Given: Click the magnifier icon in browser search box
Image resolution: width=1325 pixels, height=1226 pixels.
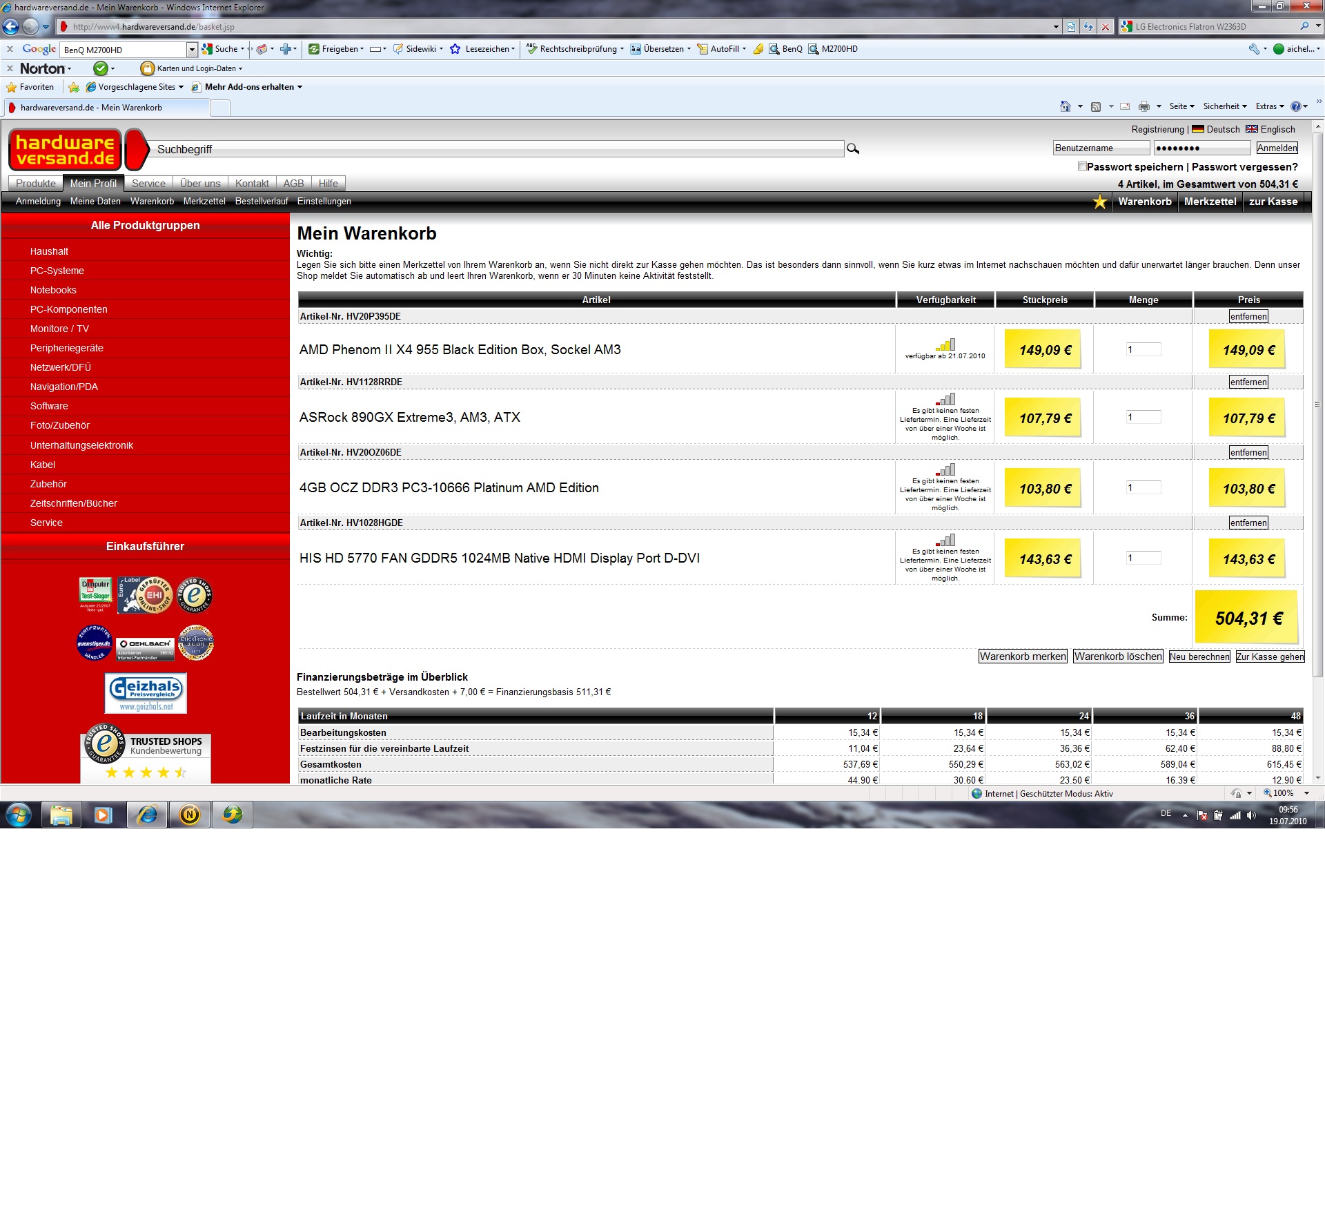Looking at the screenshot, I should tap(1304, 26).
